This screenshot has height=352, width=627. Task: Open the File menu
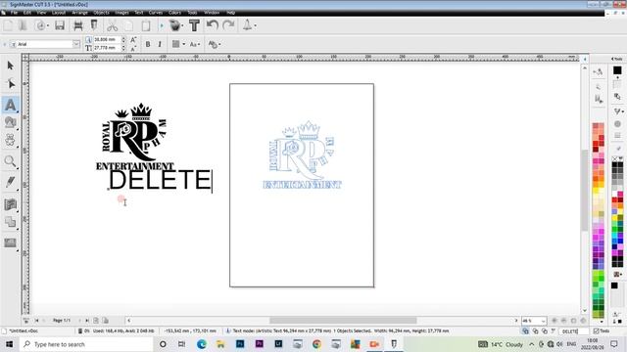click(14, 13)
